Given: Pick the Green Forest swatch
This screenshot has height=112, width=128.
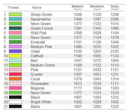Looking at the screenshot, I should coord(15,28).
